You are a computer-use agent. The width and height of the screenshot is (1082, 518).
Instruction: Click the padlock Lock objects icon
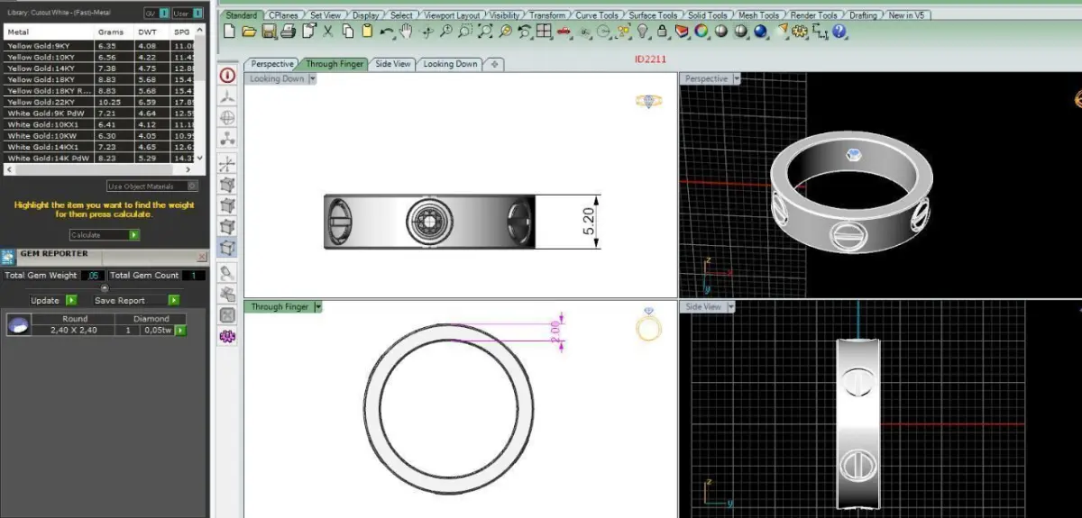662,31
